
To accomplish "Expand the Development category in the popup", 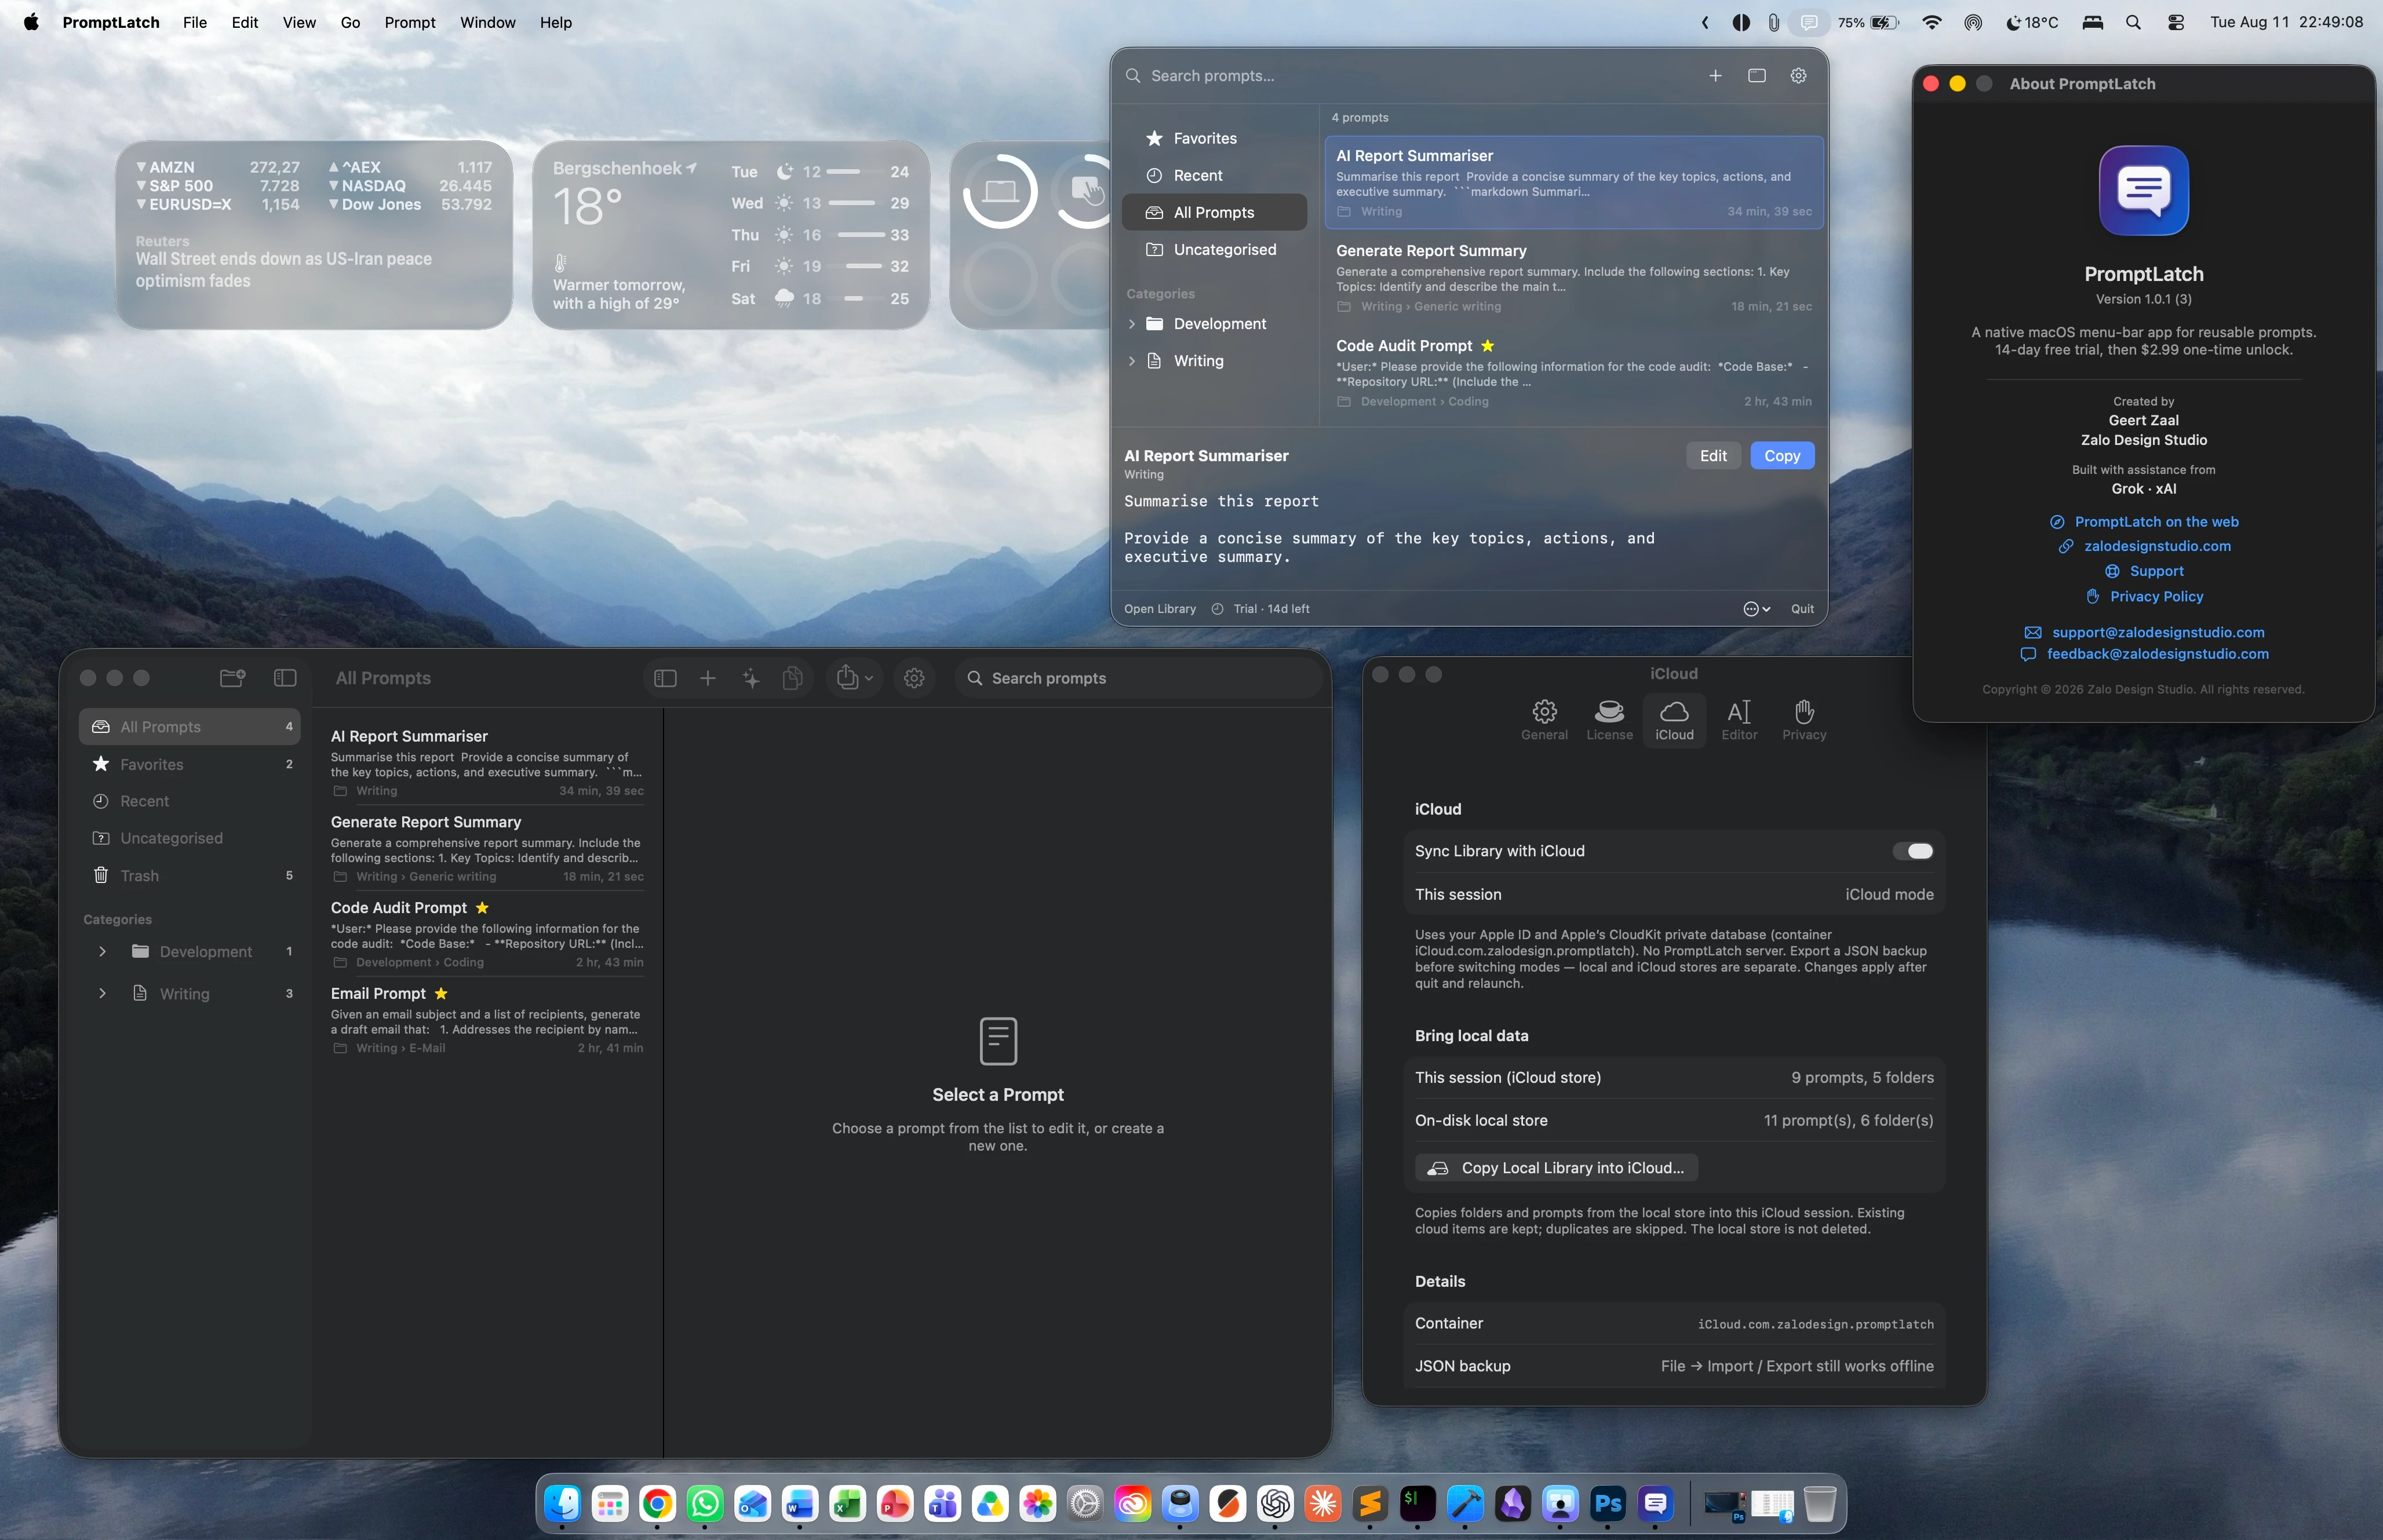I will [1131, 324].
